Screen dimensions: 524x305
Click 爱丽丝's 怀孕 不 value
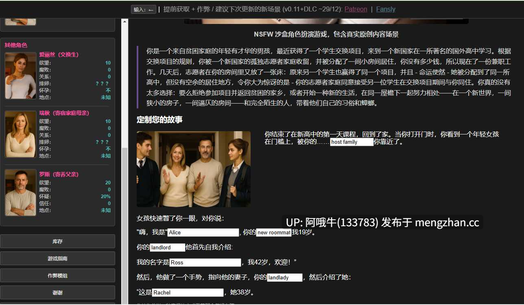[108, 91]
